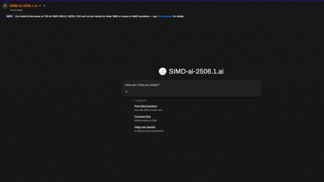Click the banner text about 128-bit SIMD fine-tuning

point(84,16)
